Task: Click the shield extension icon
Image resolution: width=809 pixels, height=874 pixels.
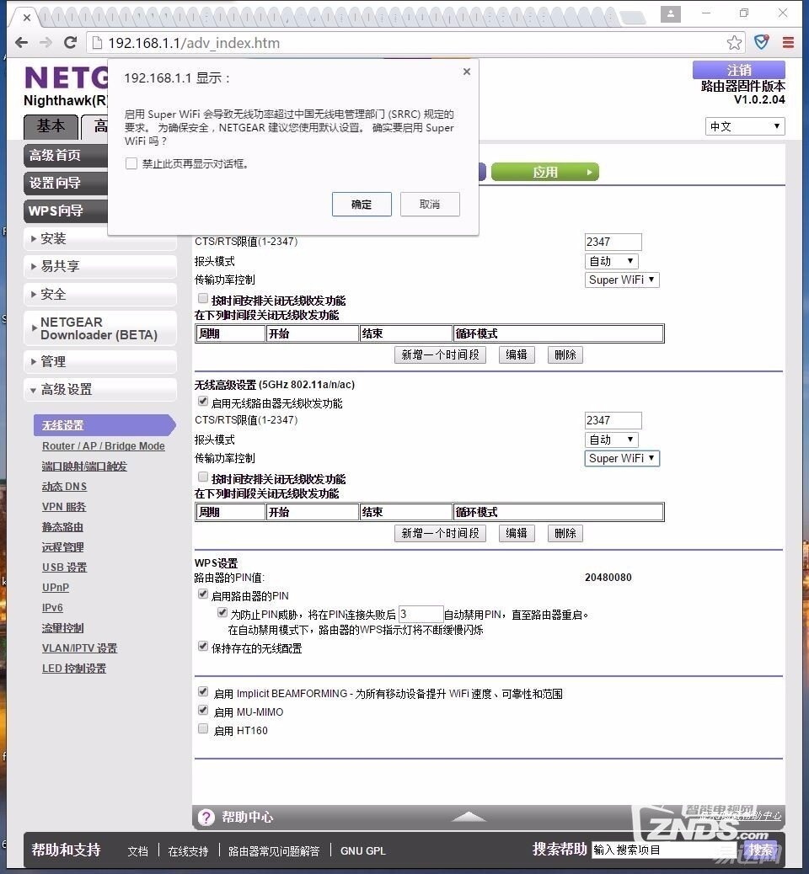Action: tap(762, 43)
